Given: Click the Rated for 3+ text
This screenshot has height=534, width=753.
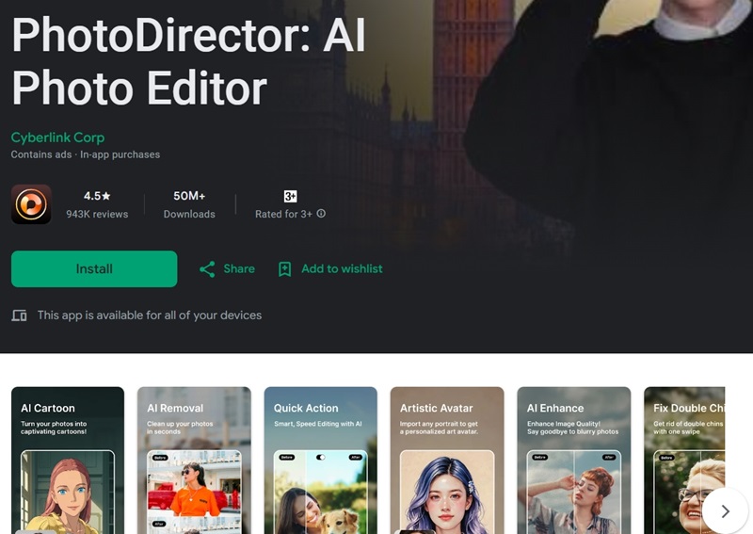Looking at the screenshot, I should pos(283,215).
